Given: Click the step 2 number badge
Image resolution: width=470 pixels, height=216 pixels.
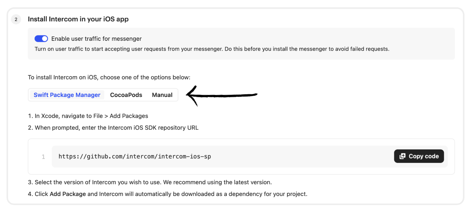Looking at the screenshot, I should point(16,19).
